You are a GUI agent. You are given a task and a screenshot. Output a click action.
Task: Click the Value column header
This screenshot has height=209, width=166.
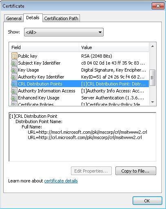coord(114,47)
